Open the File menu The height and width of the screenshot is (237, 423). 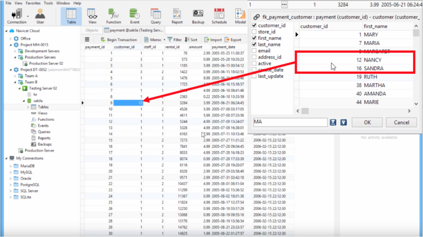click(8, 3)
